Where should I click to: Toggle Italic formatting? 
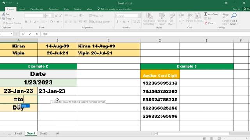coord(30,21)
